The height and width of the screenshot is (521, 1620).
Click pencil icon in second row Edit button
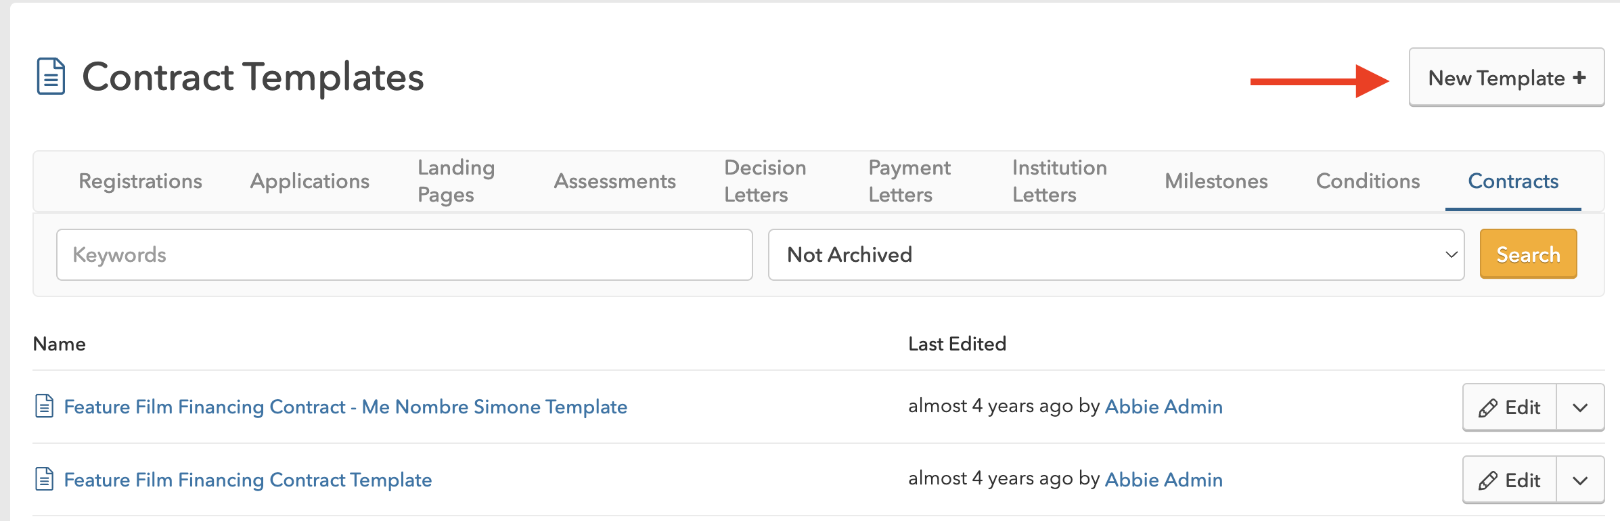(x=1487, y=480)
